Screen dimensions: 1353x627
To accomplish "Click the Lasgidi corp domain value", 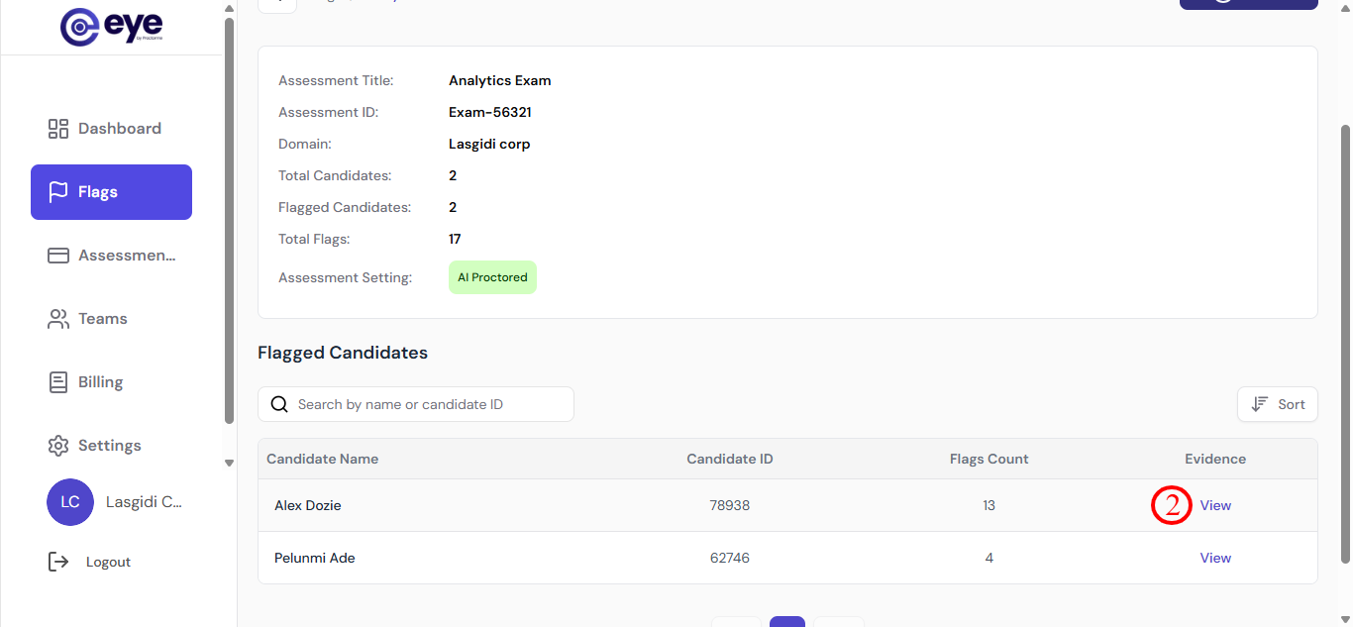I will click(x=489, y=144).
